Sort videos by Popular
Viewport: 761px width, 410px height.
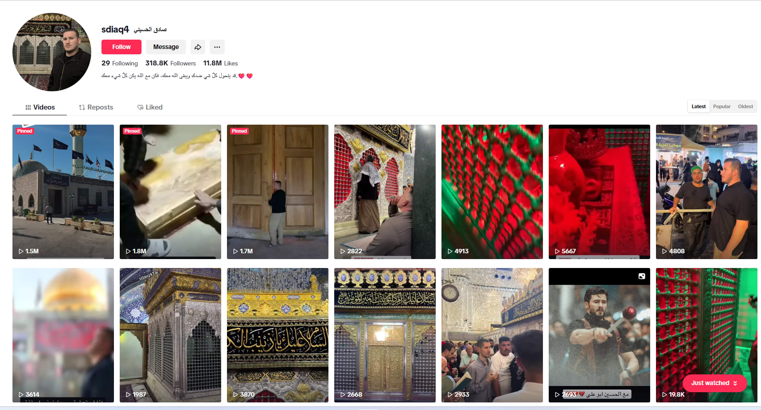(x=721, y=106)
